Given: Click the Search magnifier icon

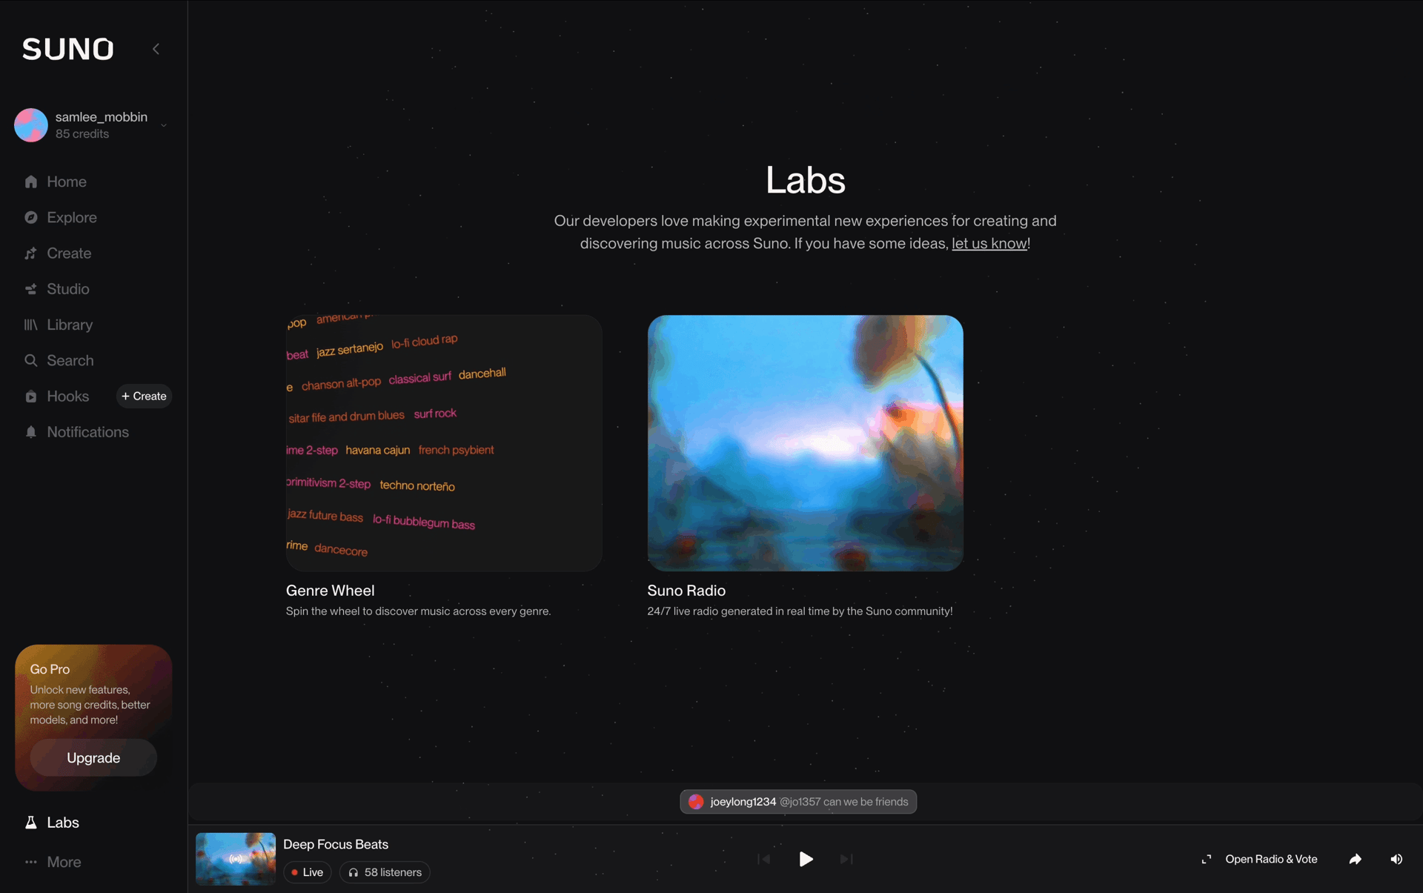Looking at the screenshot, I should coord(31,360).
